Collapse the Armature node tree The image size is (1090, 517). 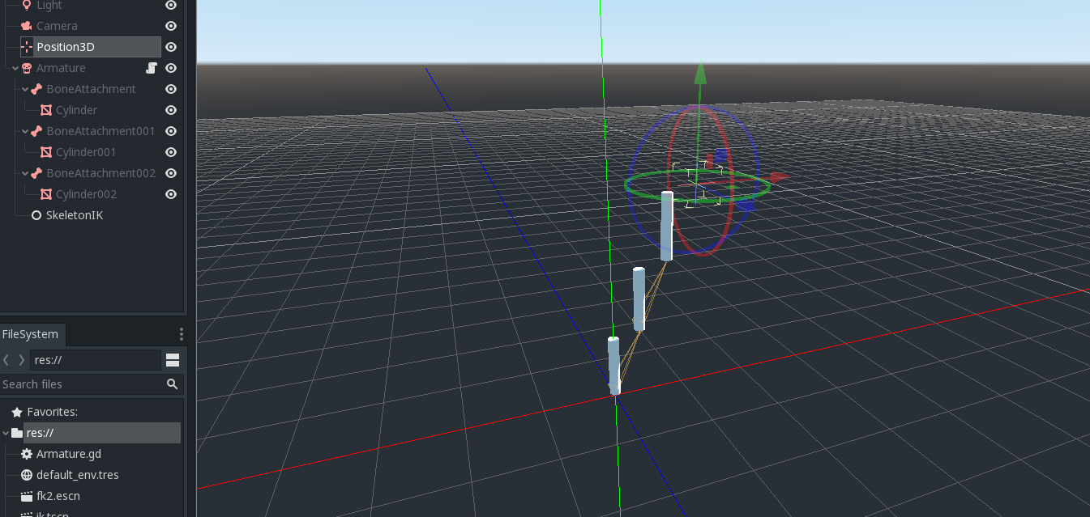click(x=14, y=67)
